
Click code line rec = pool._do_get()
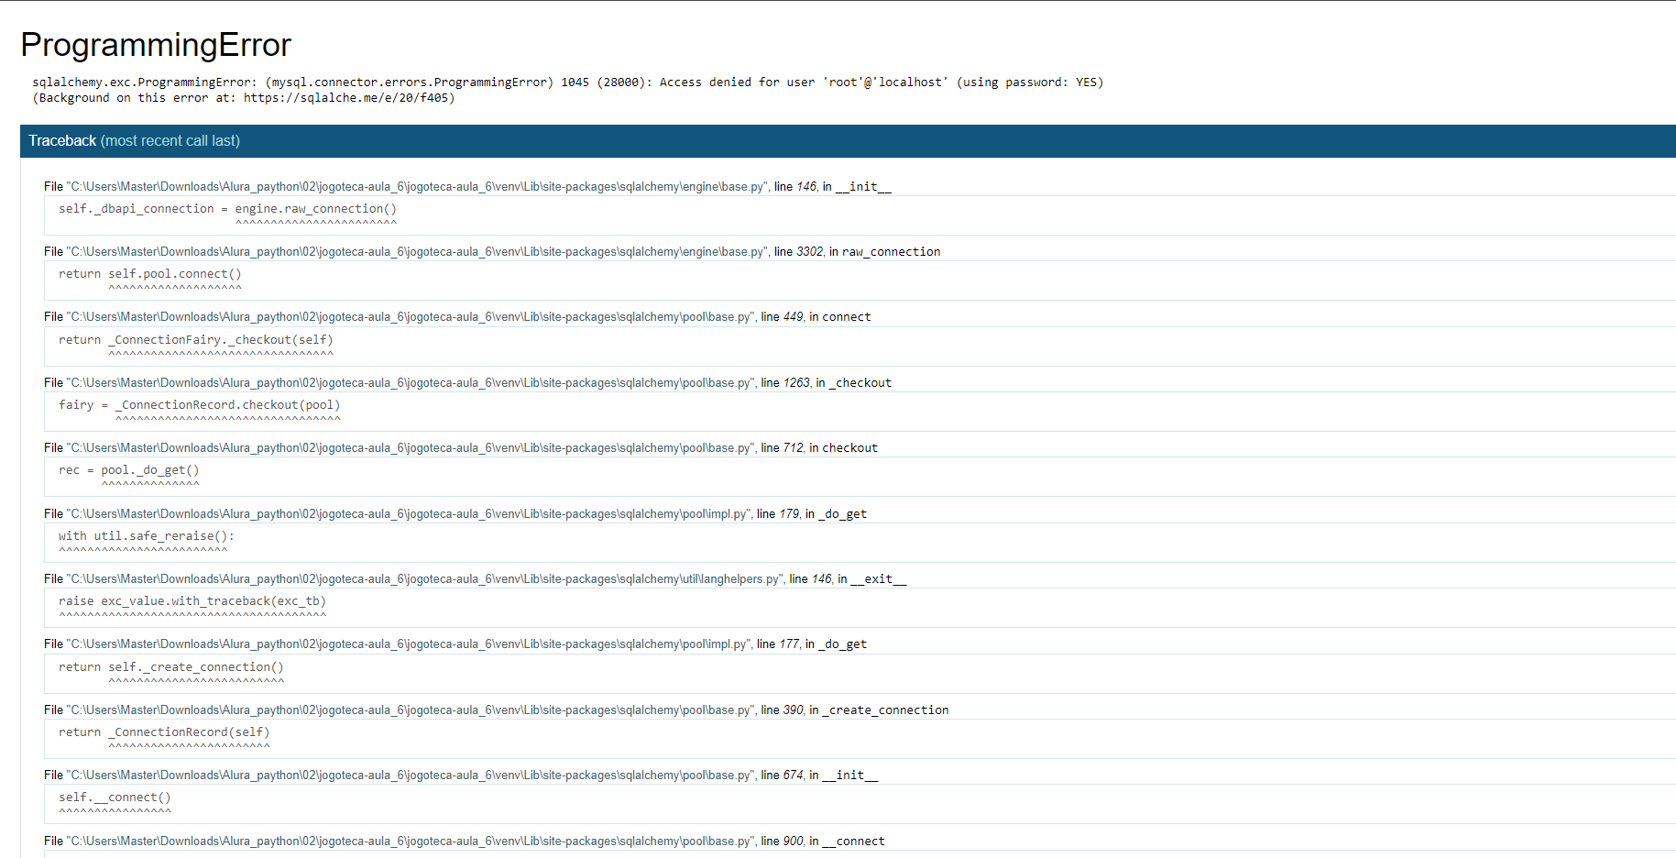(x=129, y=470)
